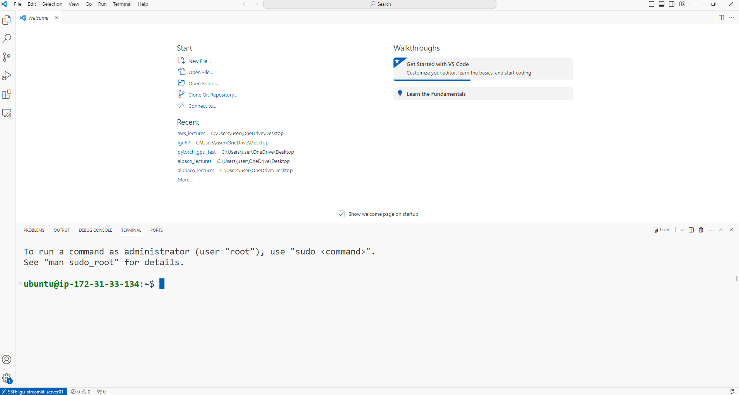Click the terminal prompt ubuntu@ip-172-31-33-134
Viewport: 739px width, 395px height.
81,284
